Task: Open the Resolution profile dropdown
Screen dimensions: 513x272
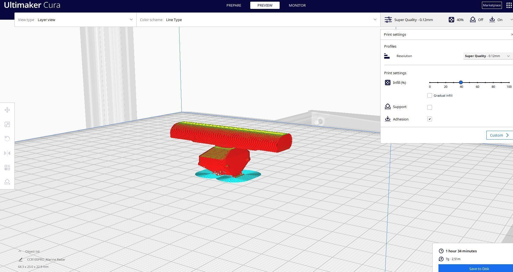Action: coord(488,56)
